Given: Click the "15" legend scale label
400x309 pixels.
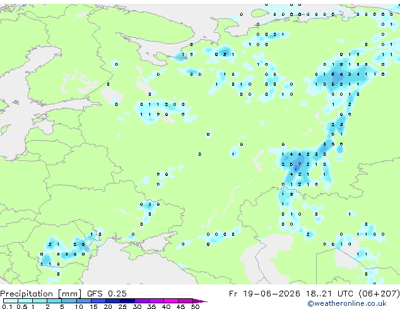Looking at the screenshot, I should point(93,306).
